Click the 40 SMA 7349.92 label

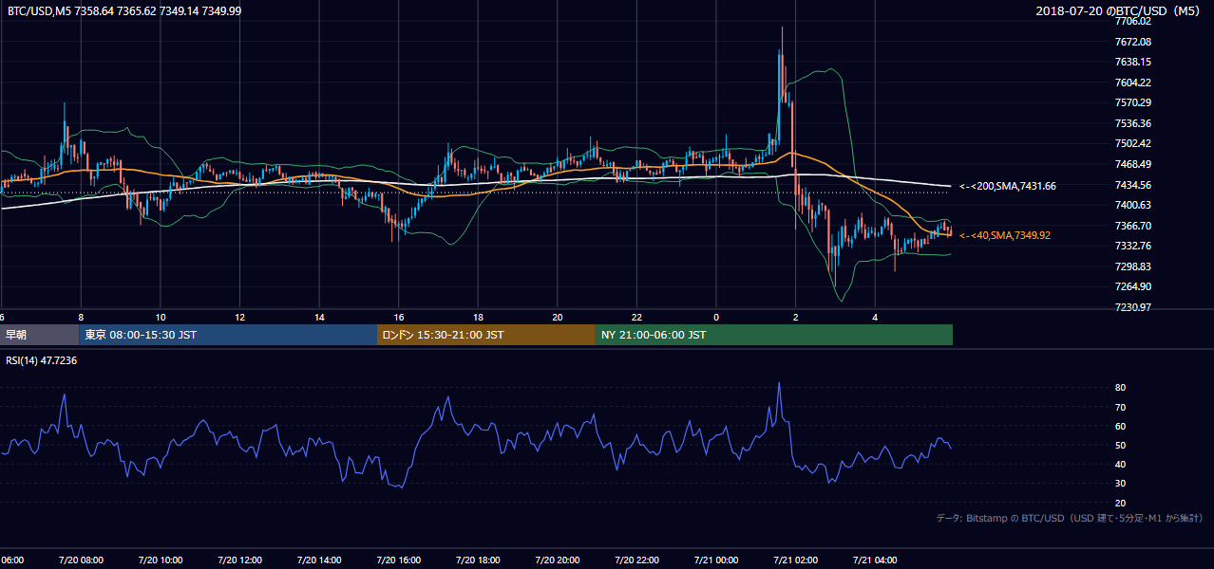coord(1005,235)
